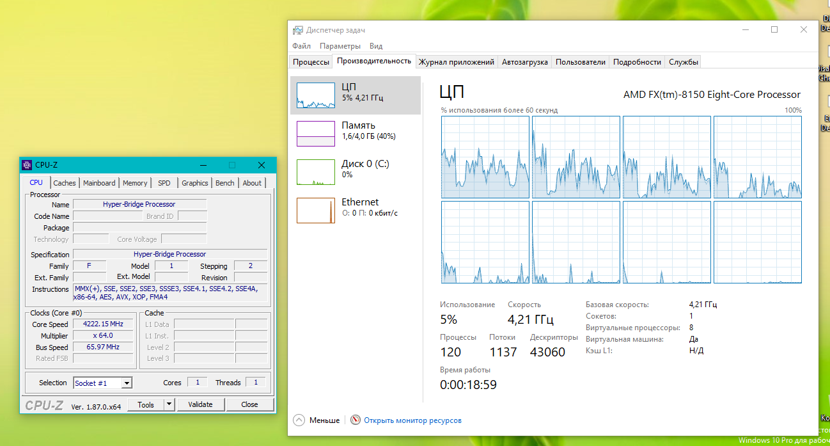Viewport: 830px width, 446px height.
Task: Switch to CPU-Z Mainboard tab
Action: pos(99,183)
